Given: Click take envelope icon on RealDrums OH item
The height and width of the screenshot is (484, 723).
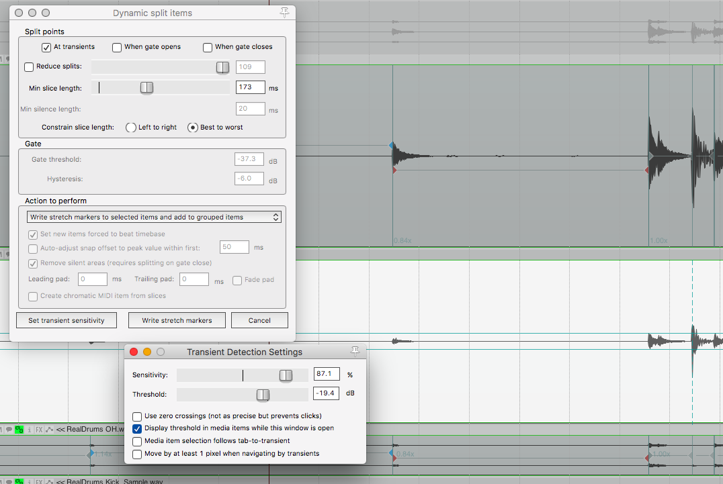Looking at the screenshot, I should click(49, 429).
